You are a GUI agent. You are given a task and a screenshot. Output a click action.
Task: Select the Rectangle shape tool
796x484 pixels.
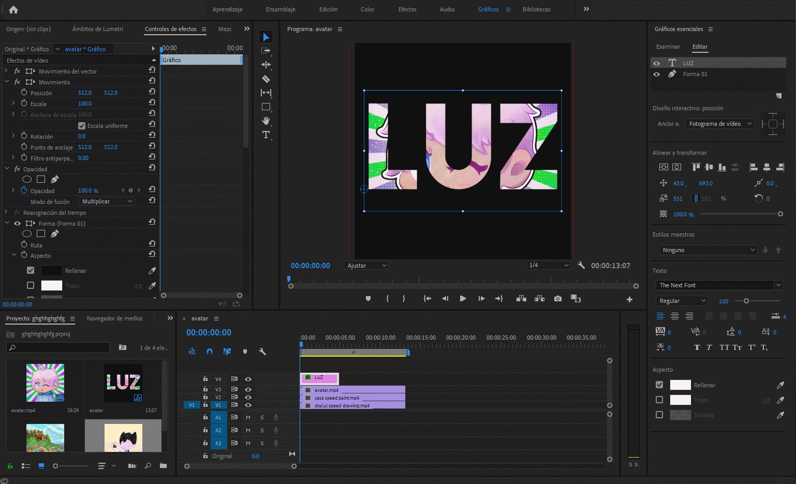[266, 107]
